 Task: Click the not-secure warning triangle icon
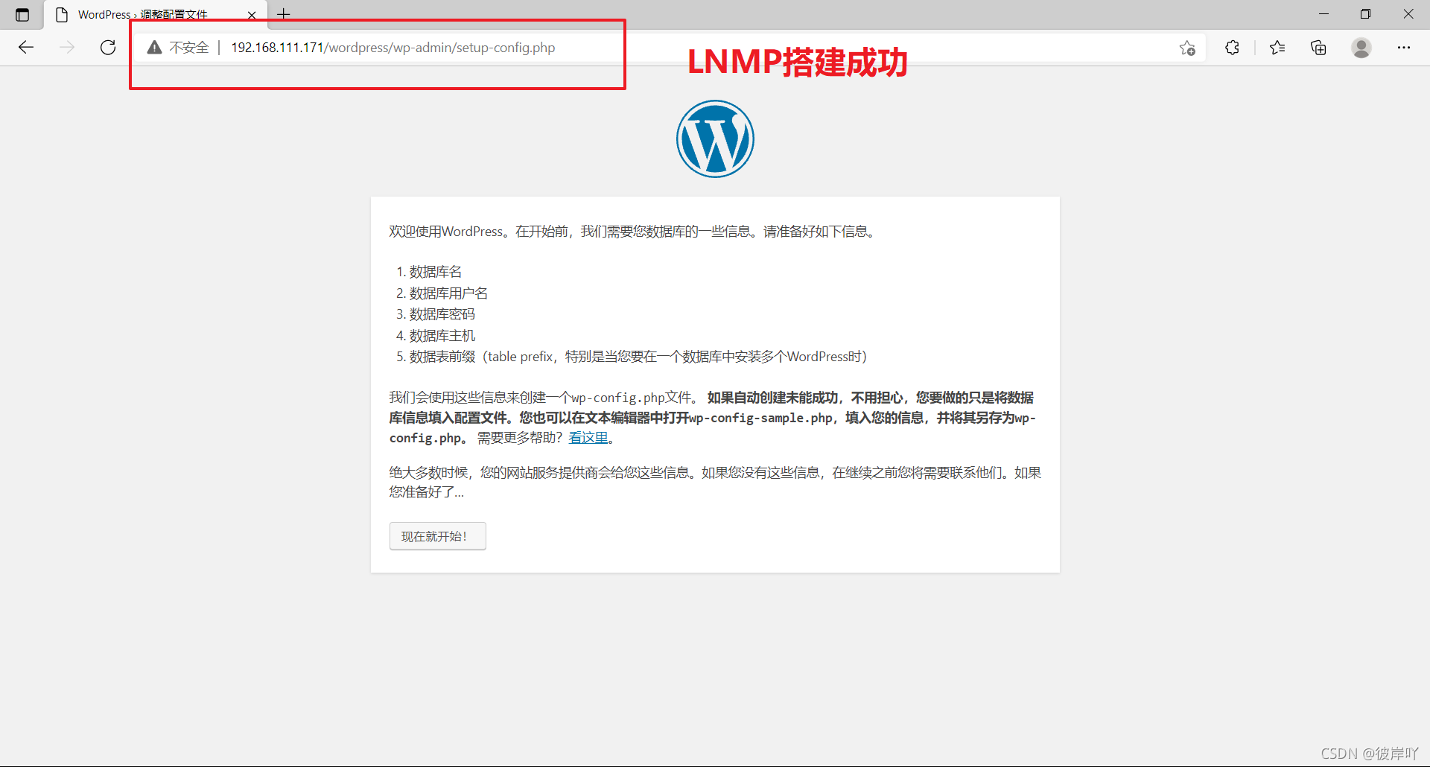154,48
